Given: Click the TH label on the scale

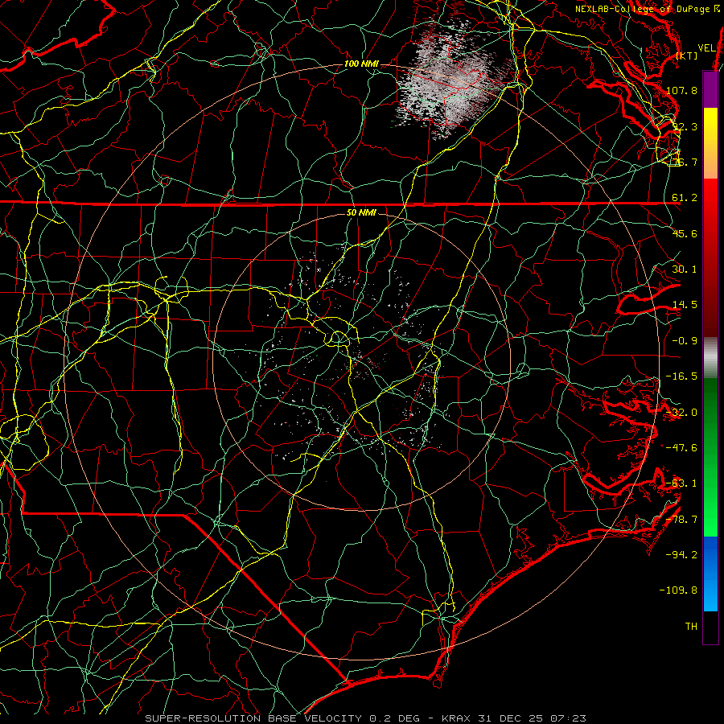Looking at the screenshot, I should click(x=691, y=627).
